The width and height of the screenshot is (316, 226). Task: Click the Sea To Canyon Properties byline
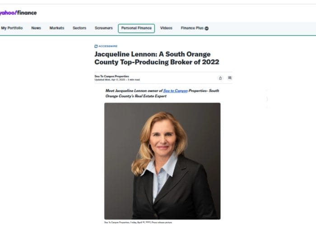[112, 76]
